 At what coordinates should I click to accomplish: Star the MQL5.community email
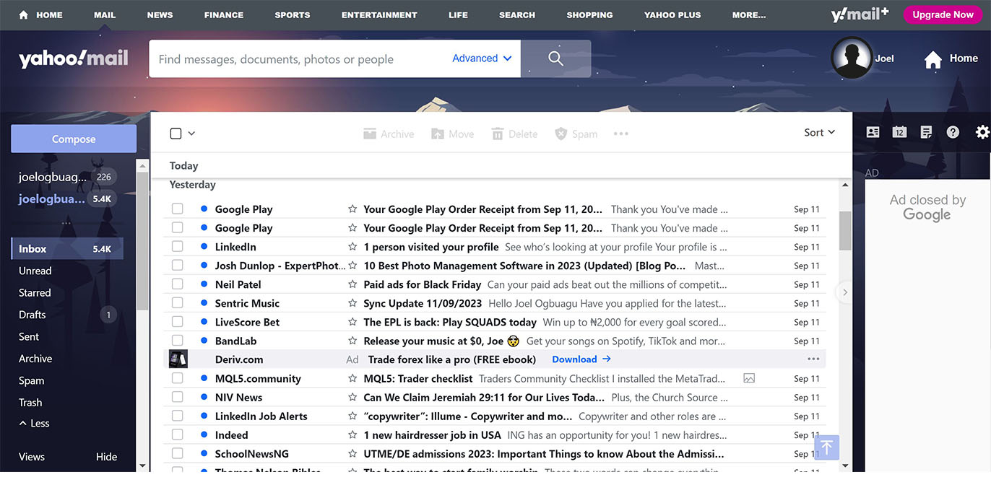click(x=352, y=378)
